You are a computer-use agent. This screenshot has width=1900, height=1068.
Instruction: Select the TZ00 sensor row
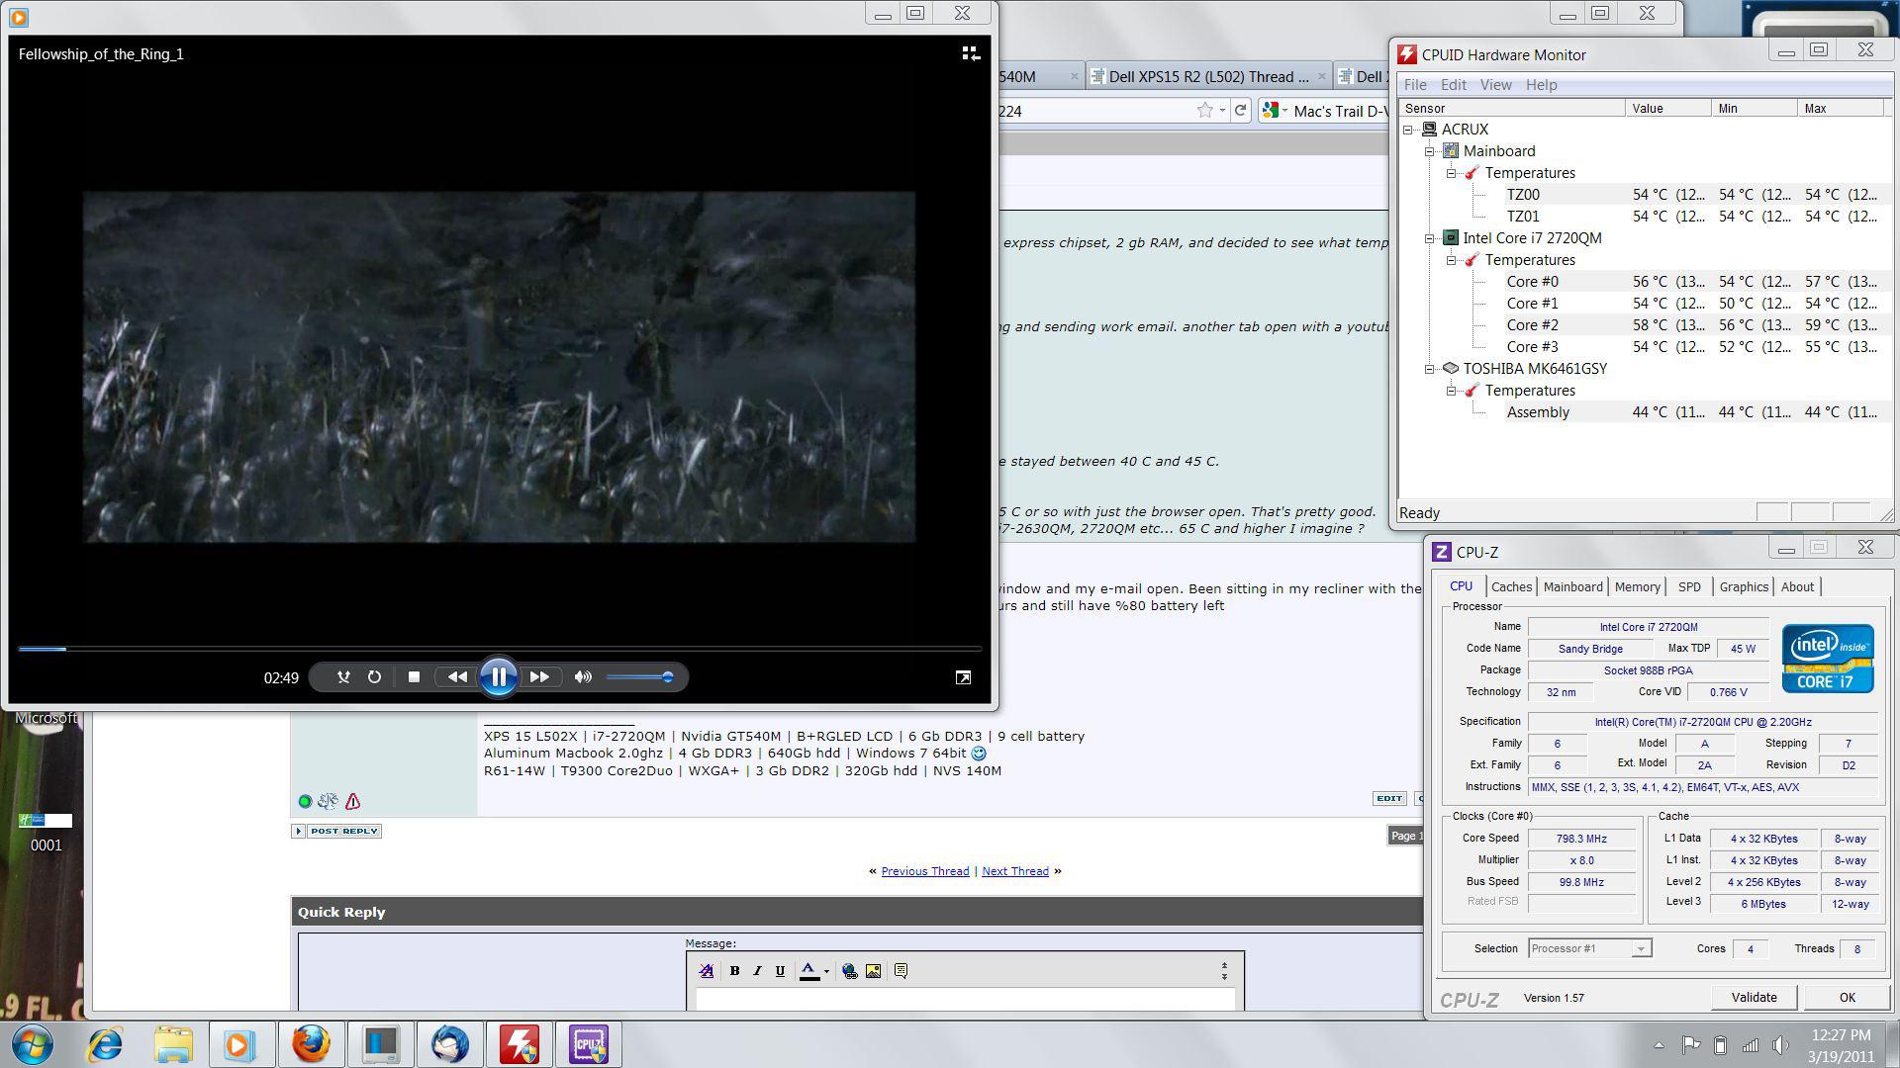coord(1692,195)
